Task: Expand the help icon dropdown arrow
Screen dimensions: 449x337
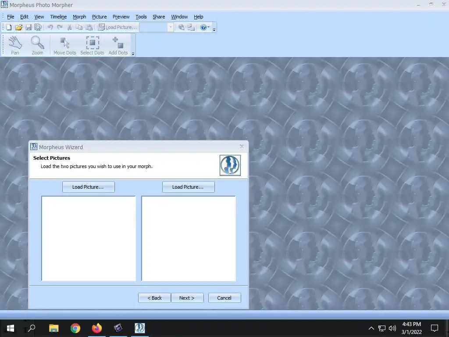Action: click(x=208, y=27)
